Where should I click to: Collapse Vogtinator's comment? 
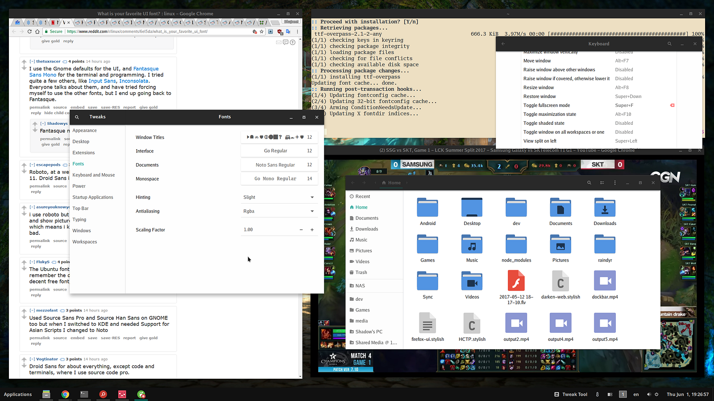[x=32, y=359]
